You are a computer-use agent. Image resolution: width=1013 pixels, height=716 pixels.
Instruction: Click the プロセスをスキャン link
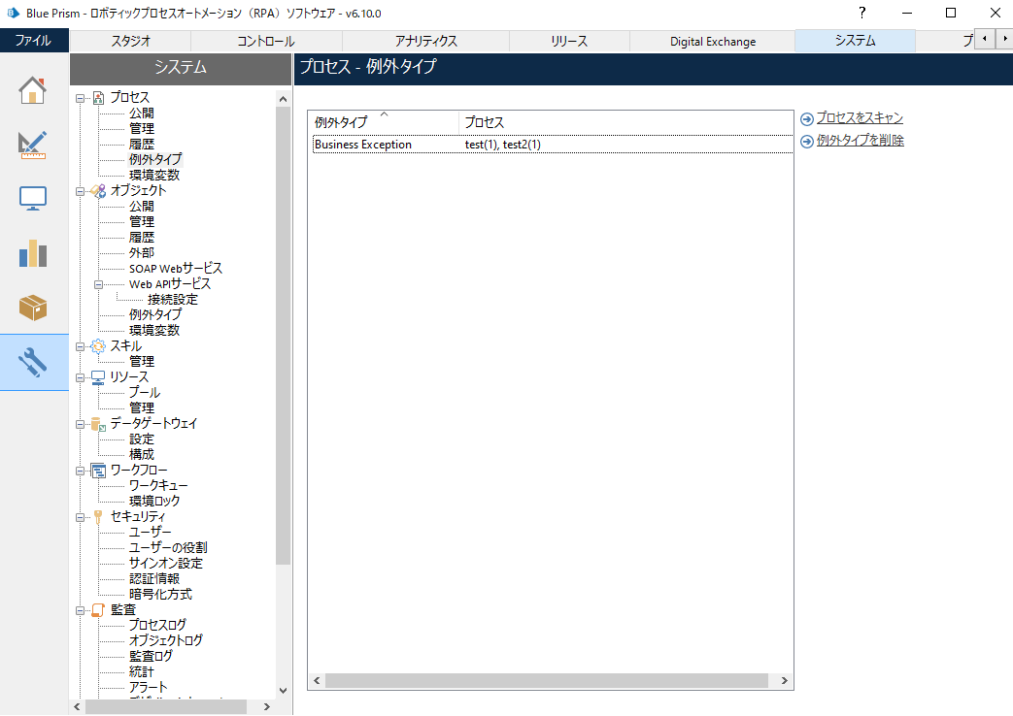click(860, 118)
